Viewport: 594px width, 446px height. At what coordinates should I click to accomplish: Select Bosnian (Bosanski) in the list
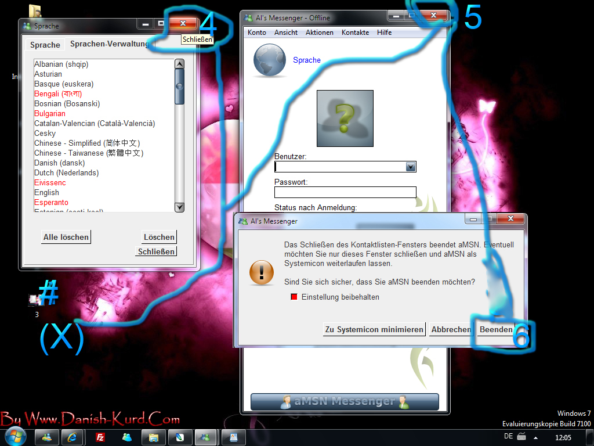(x=67, y=103)
